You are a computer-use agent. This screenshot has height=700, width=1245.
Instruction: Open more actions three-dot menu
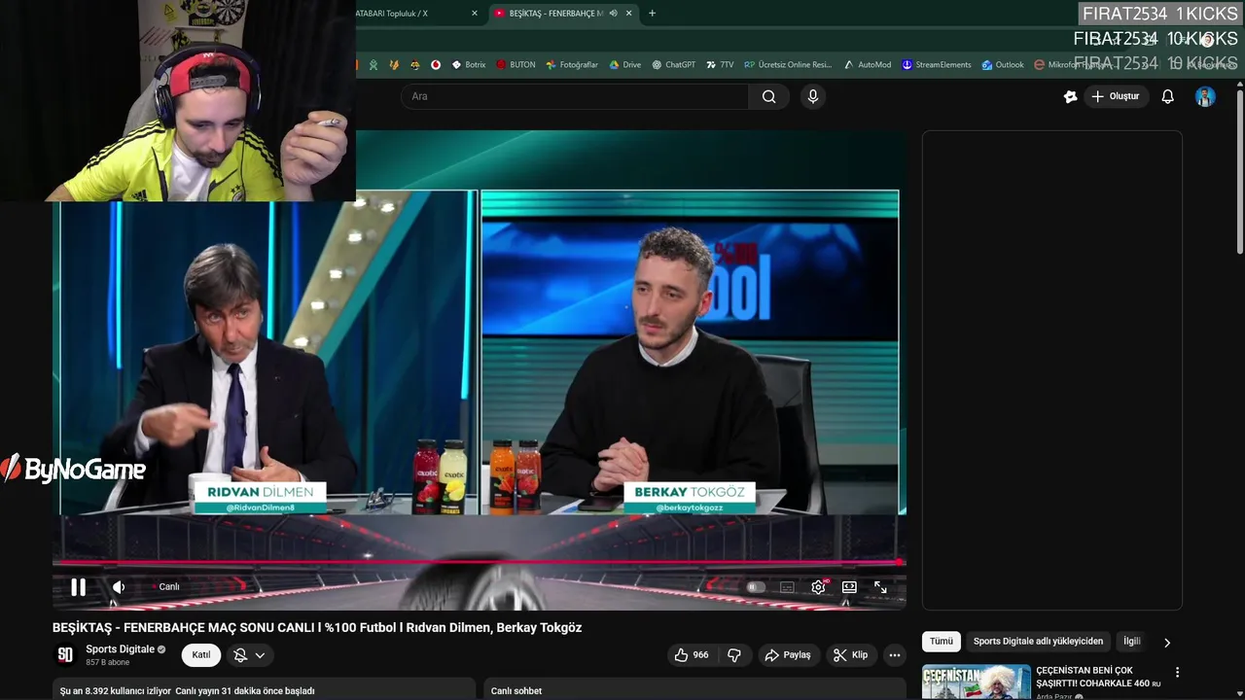tap(895, 655)
